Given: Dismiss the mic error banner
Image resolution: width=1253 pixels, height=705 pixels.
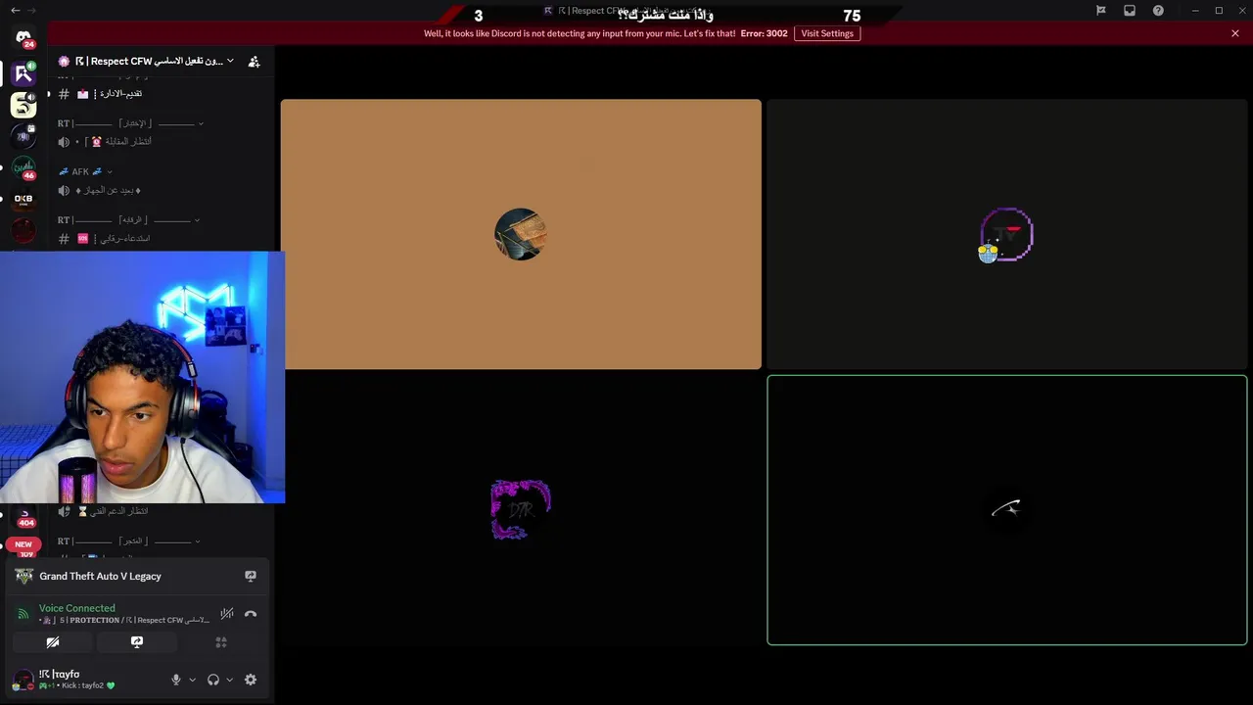Looking at the screenshot, I should click(x=1235, y=33).
